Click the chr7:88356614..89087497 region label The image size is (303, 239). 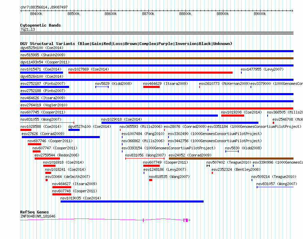pyautogui.click(x=44, y=7)
